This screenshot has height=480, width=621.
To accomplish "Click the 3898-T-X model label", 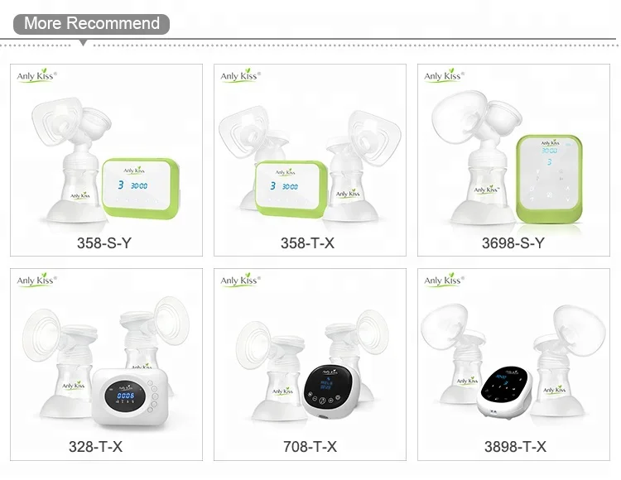I will pyautogui.click(x=515, y=447).
